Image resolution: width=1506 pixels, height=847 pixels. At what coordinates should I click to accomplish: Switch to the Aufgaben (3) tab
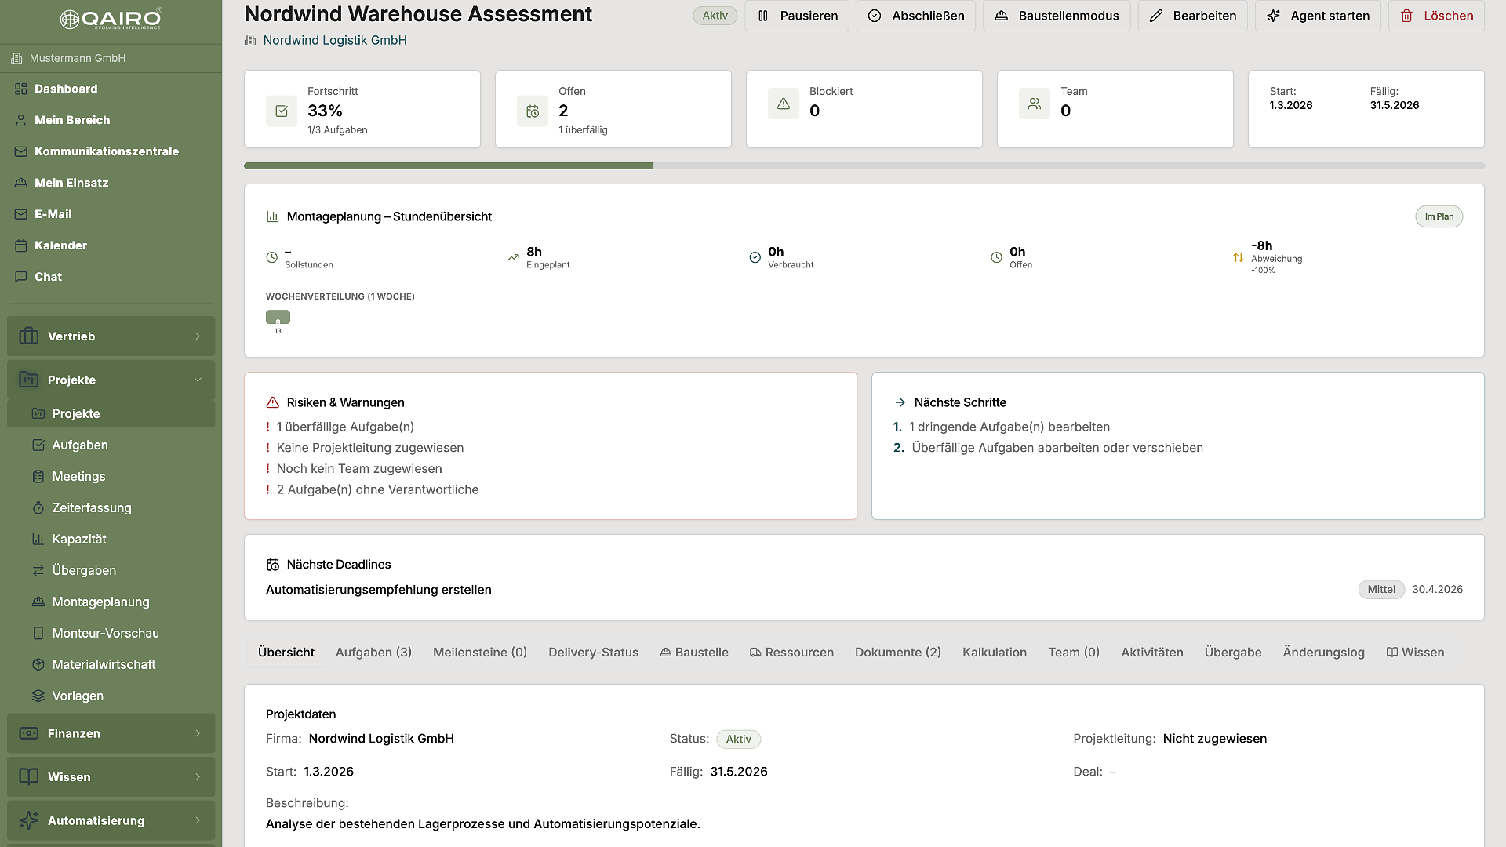click(373, 652)
